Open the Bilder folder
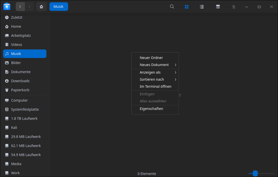 (x=16, y=63)
